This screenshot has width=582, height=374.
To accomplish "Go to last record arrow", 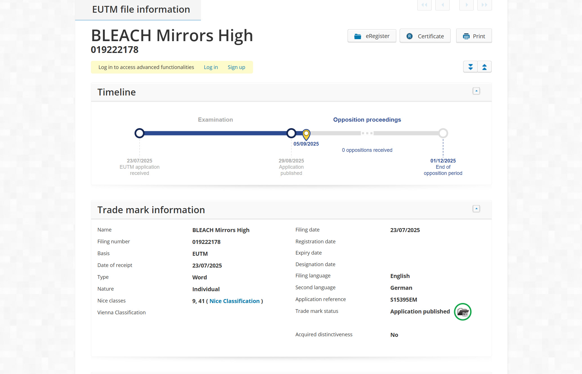I will 484,5.
